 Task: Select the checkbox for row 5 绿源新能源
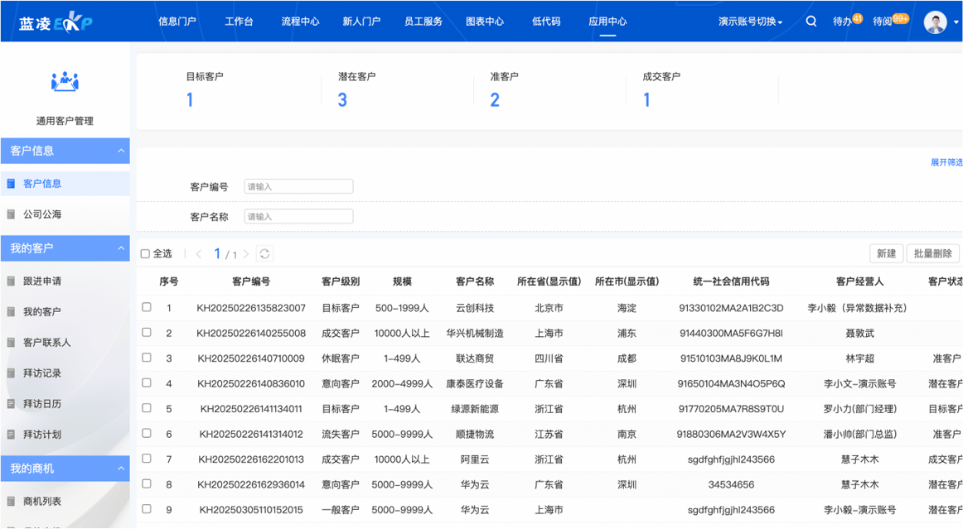pos(147,408)
